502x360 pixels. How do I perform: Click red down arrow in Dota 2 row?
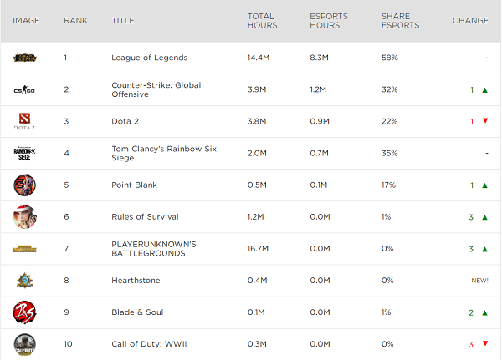(485, 120)
